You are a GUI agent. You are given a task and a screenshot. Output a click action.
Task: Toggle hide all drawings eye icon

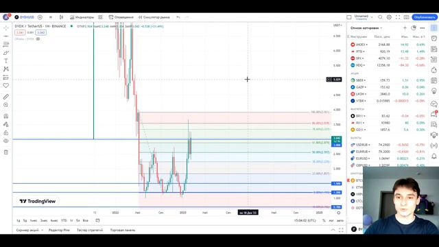[6, 141]
